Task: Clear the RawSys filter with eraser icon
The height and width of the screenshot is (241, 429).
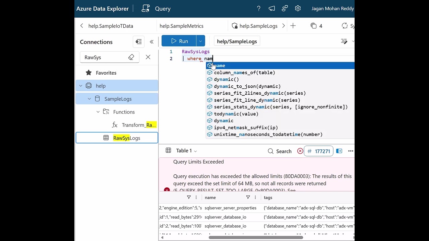Action: [131, 57]
